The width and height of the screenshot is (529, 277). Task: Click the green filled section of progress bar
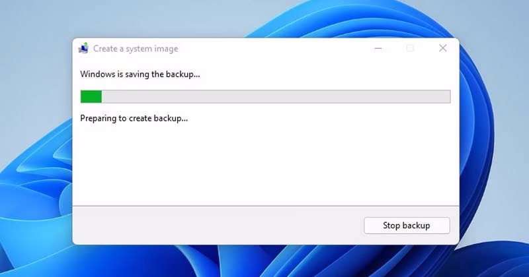click(91, 97)
